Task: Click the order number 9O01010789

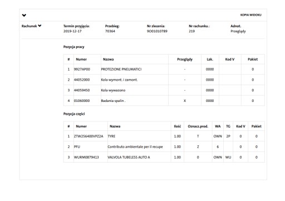Action: click(157, 31)
